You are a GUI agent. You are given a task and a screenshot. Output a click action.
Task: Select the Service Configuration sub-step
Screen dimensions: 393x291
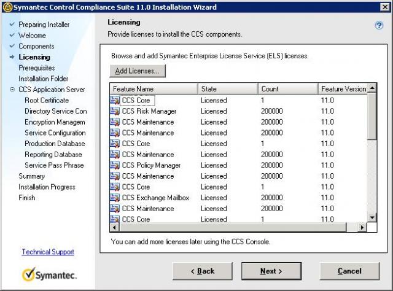point(55,133)
